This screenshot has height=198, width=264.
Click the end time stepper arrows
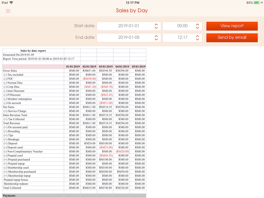point(197,38)
